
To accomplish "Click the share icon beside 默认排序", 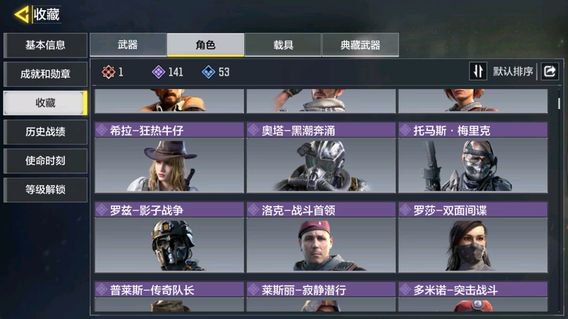I will point(550,71).
